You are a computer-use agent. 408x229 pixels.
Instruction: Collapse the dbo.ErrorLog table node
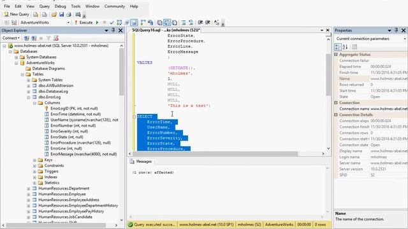[28, 97]
